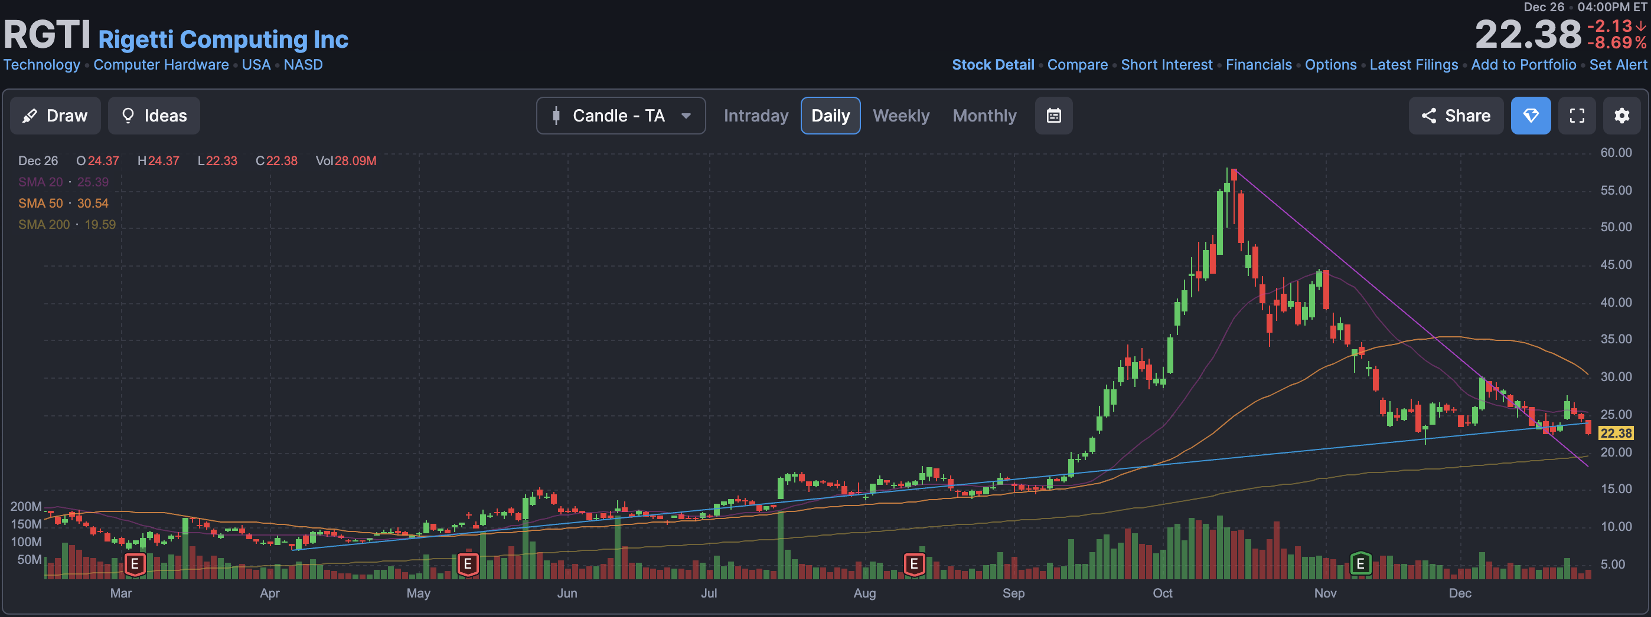Screen dimensions: 1651x617
Task: Click the RGTI ticker symbol
Action: (x=47, y=35)
